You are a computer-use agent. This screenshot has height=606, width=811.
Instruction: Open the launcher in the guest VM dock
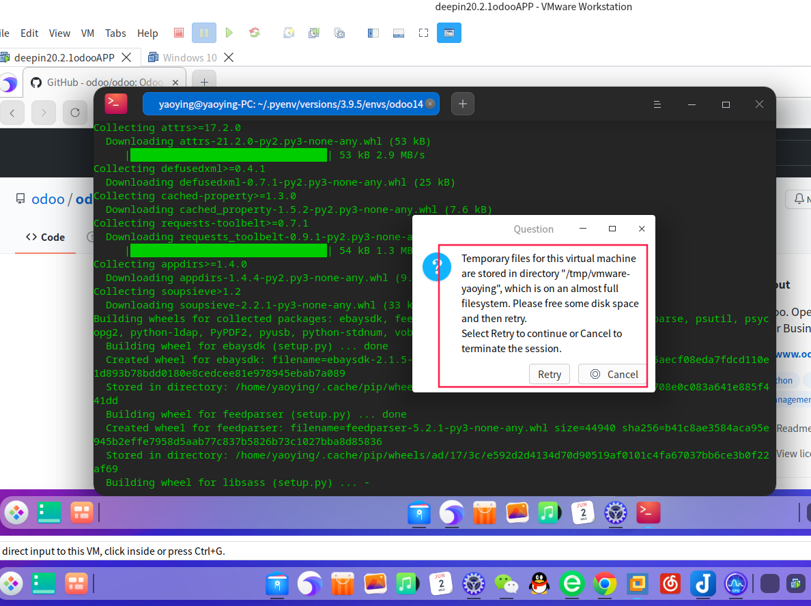tap(16, 513)
